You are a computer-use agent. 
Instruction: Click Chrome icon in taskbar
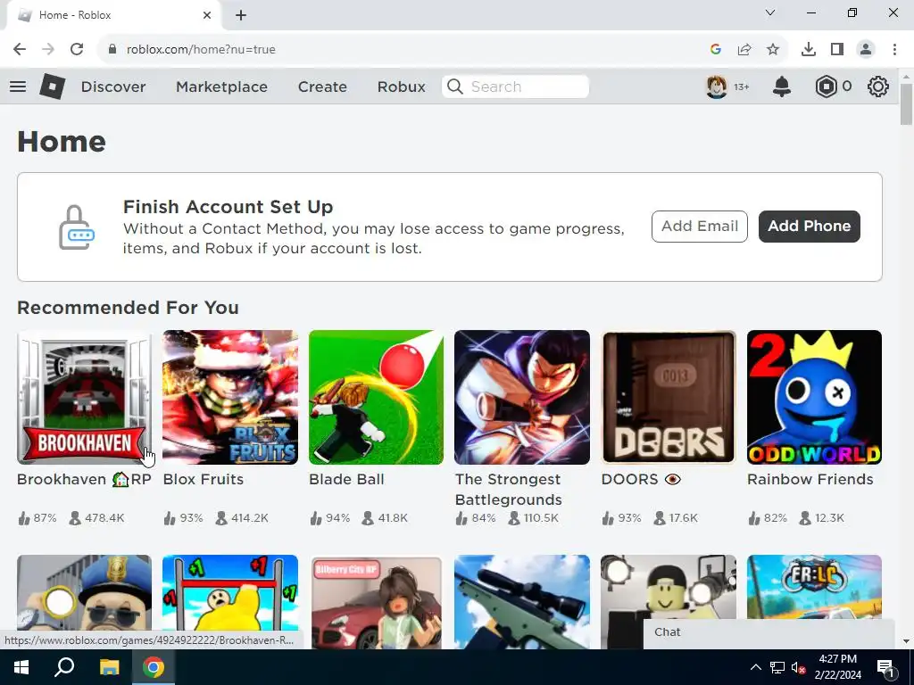[x=154, y=667]
